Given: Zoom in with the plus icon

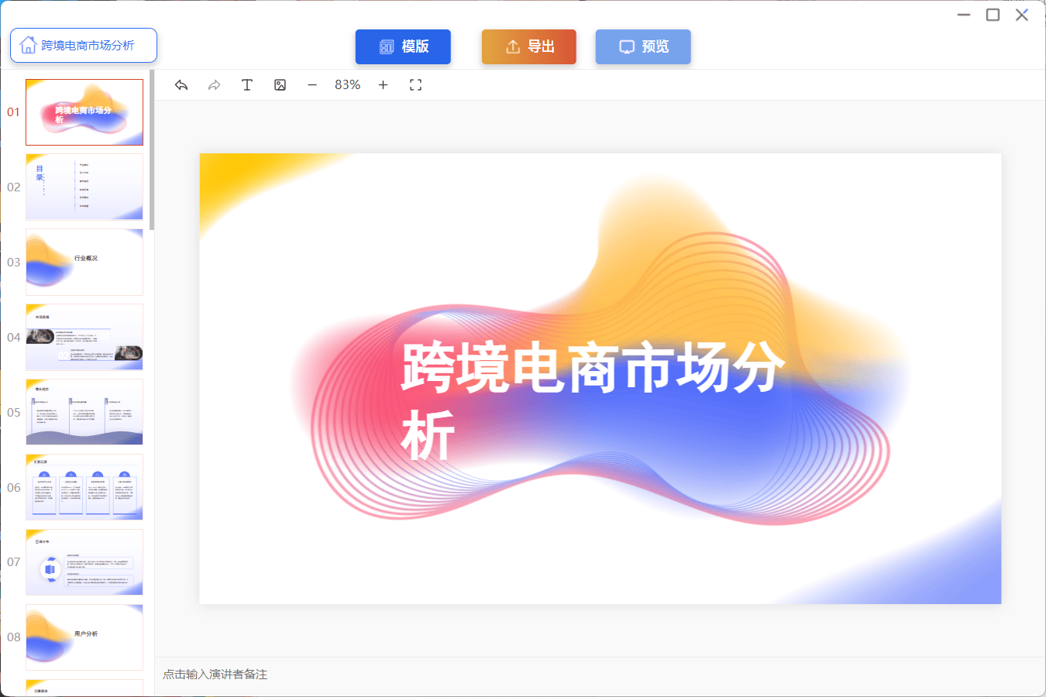Looking at the screenshot, I should point(383,85).
